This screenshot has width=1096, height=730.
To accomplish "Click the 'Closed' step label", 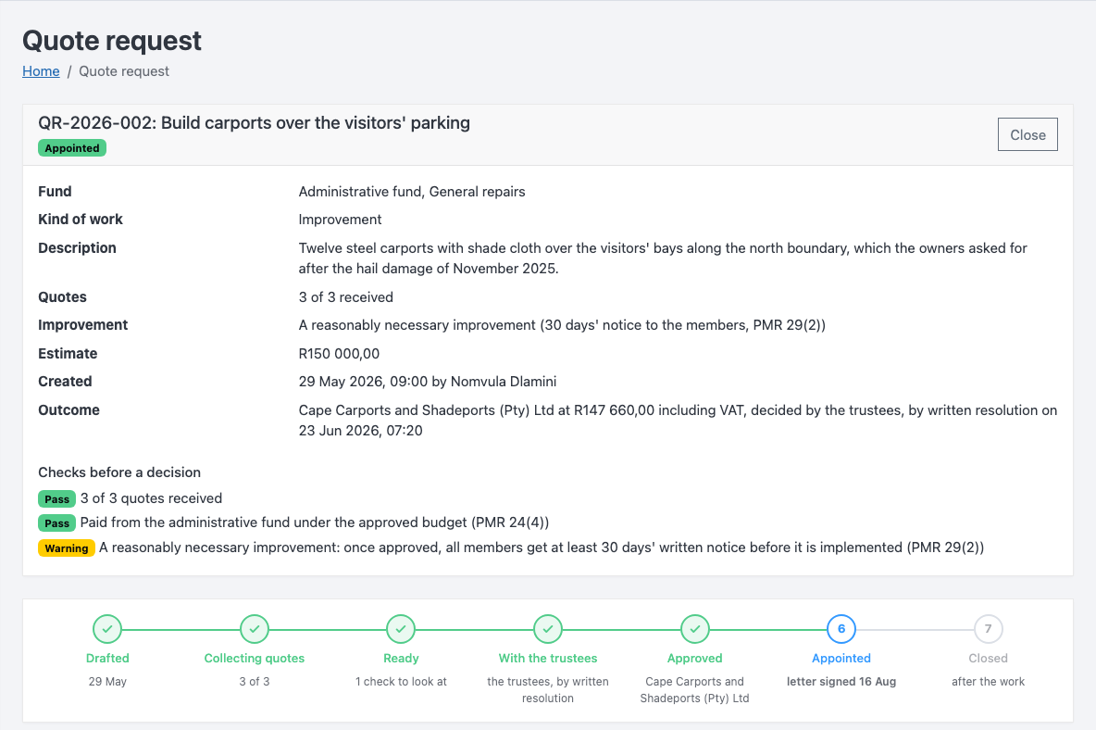I will pyautogui.click(x=989, y=658).
